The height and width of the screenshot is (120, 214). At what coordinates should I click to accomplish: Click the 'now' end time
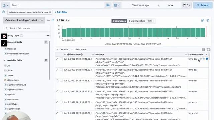[x=171, y=5]
